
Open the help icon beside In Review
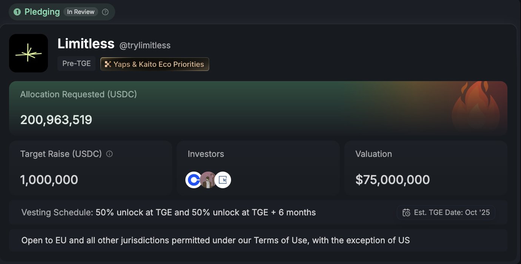(x=105, y=12)
